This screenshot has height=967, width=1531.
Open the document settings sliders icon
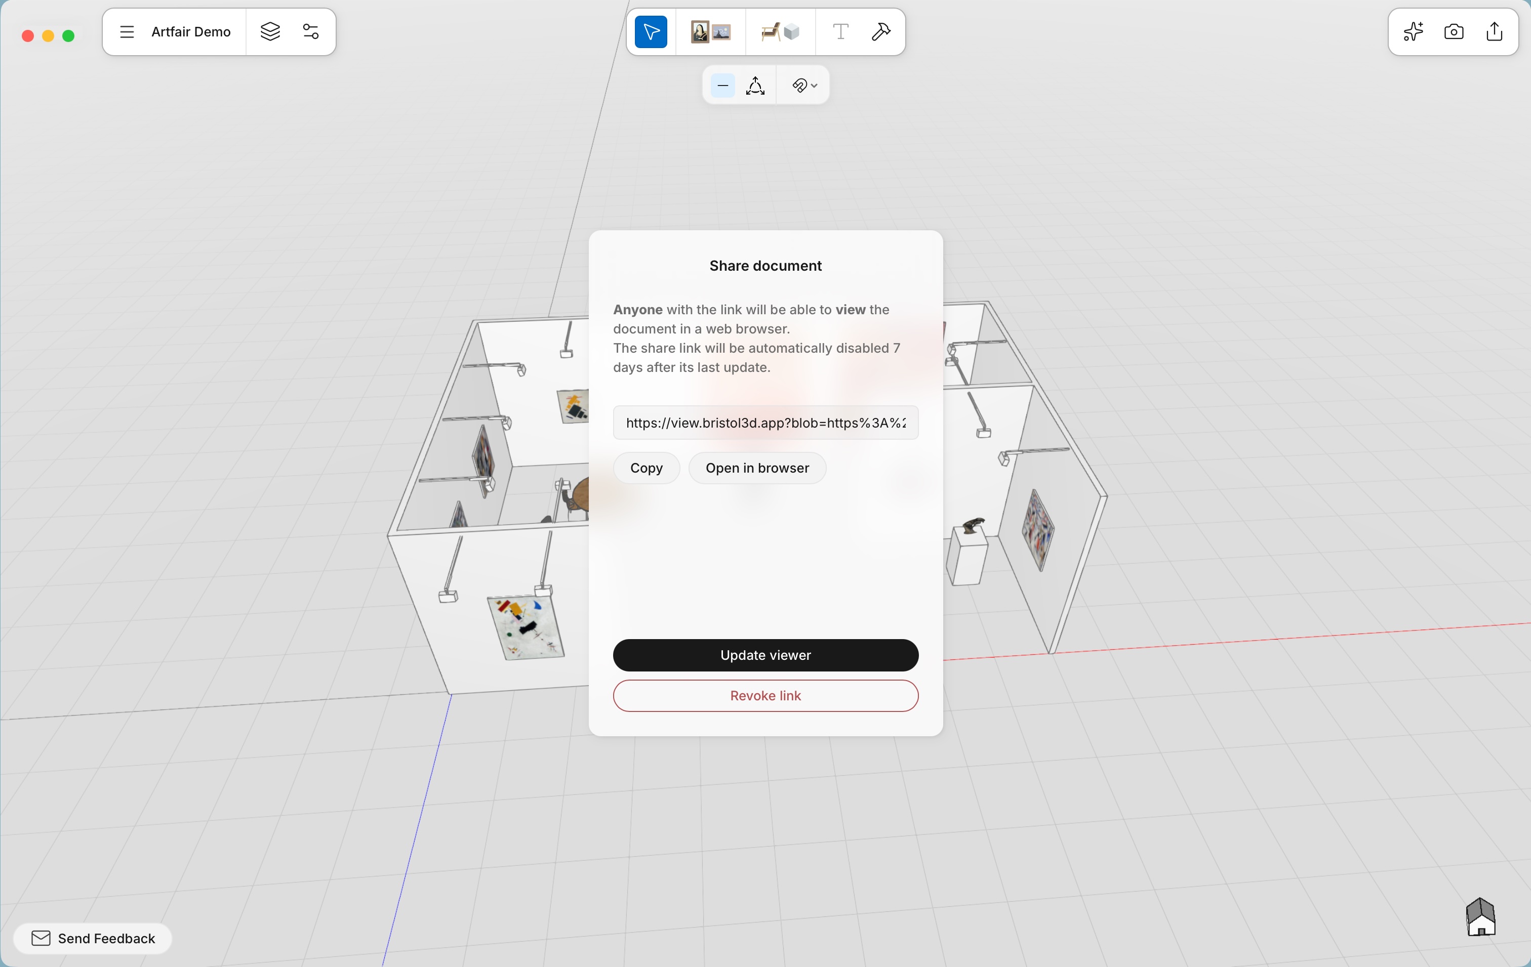pyautogui.click(x=311, y=31)
